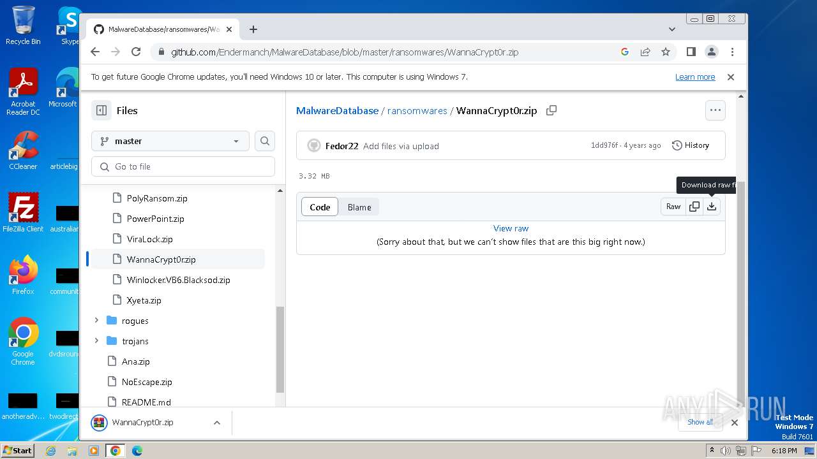Collapse the Files side panel icon
The height and width of the screenshot is (459, 817).
pos(101,110)
